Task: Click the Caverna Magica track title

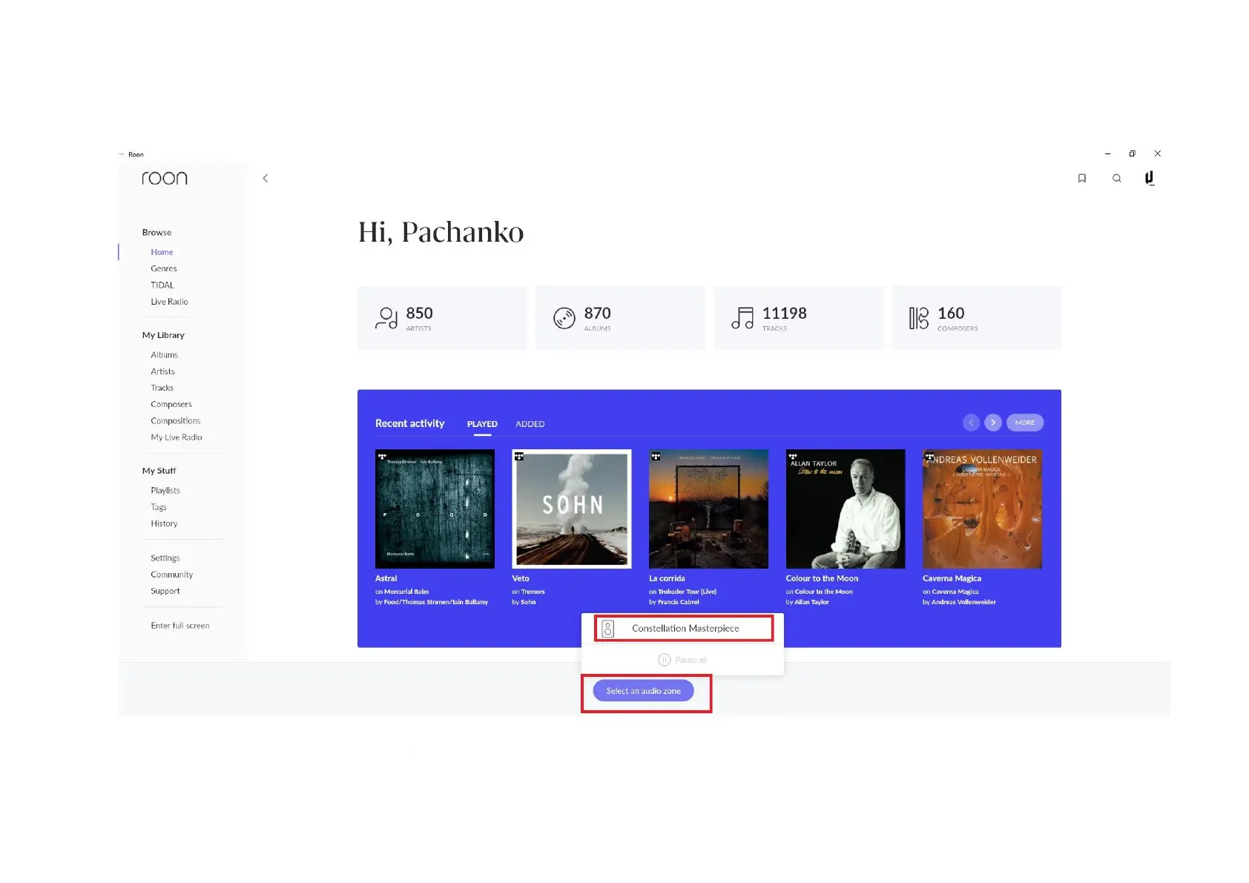Action: 952,579
